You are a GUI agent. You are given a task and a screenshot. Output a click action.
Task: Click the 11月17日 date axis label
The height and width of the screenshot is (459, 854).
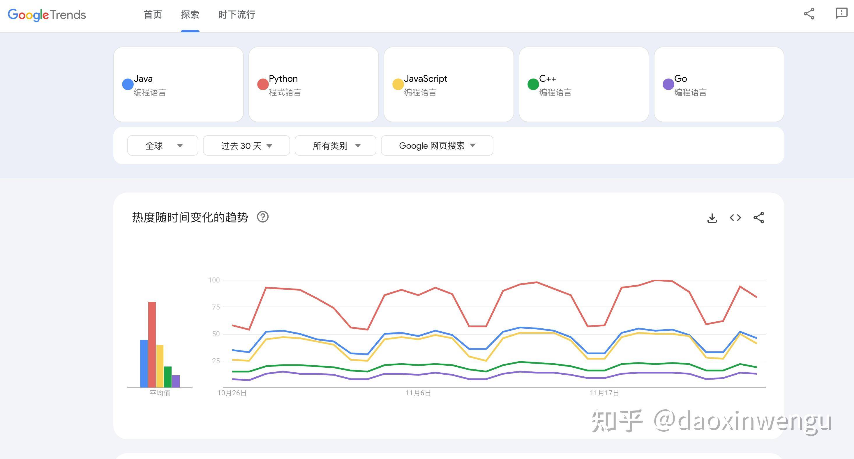604,393
